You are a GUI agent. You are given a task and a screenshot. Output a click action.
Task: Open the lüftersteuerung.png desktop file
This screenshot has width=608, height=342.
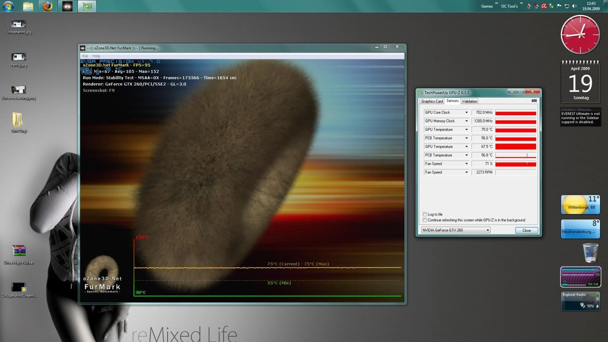coord(19,93)
